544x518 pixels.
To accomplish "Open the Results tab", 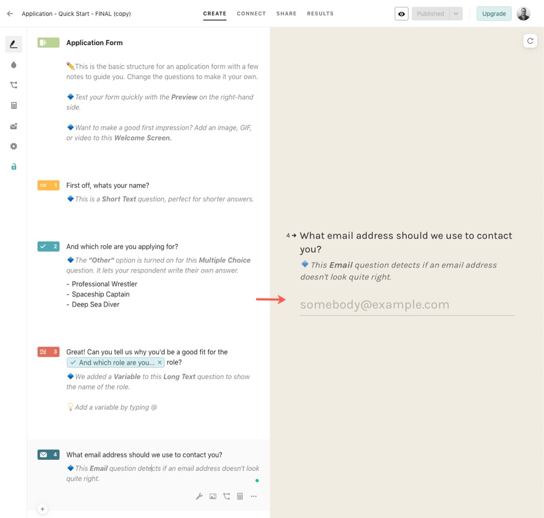I will click(320, 14).
